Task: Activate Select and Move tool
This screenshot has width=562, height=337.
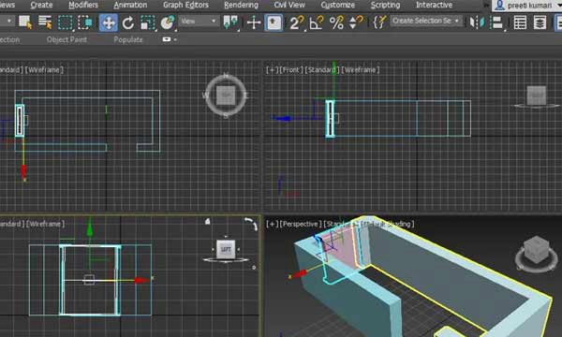Action: (109, 22)
